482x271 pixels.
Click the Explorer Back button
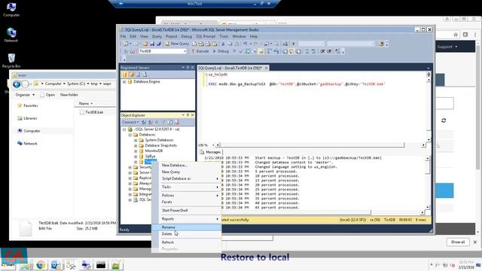17,84
